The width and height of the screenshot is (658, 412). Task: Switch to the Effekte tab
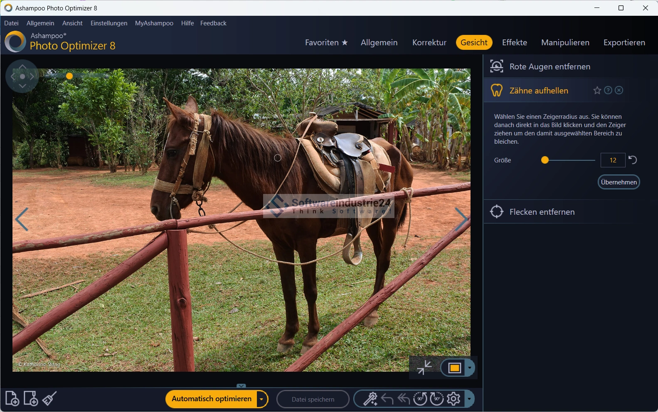(x=514, y=42)
